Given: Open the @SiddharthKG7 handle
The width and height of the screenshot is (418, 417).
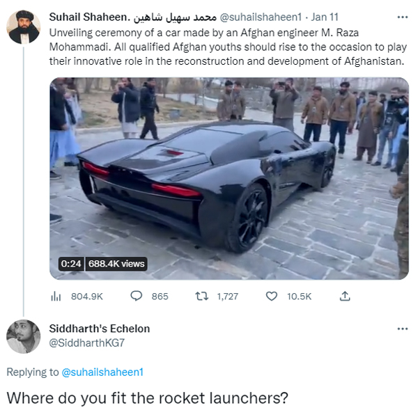Looking at the screenshot, I should (87, 342).
